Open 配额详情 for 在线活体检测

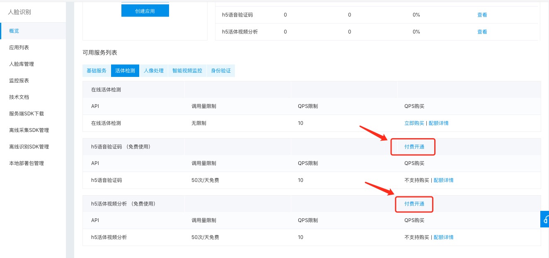pos(438,123)
